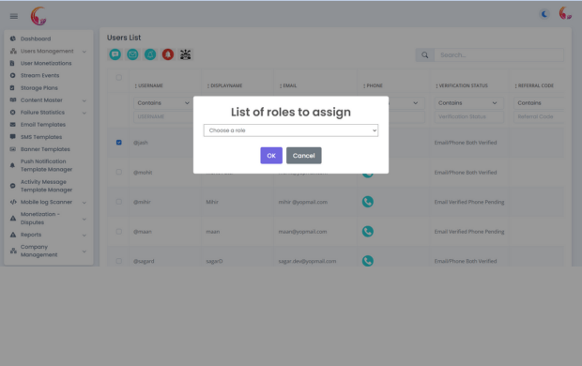
Task: Click the Banner Templates sidebar icon
Action: [x=12, y=149]
